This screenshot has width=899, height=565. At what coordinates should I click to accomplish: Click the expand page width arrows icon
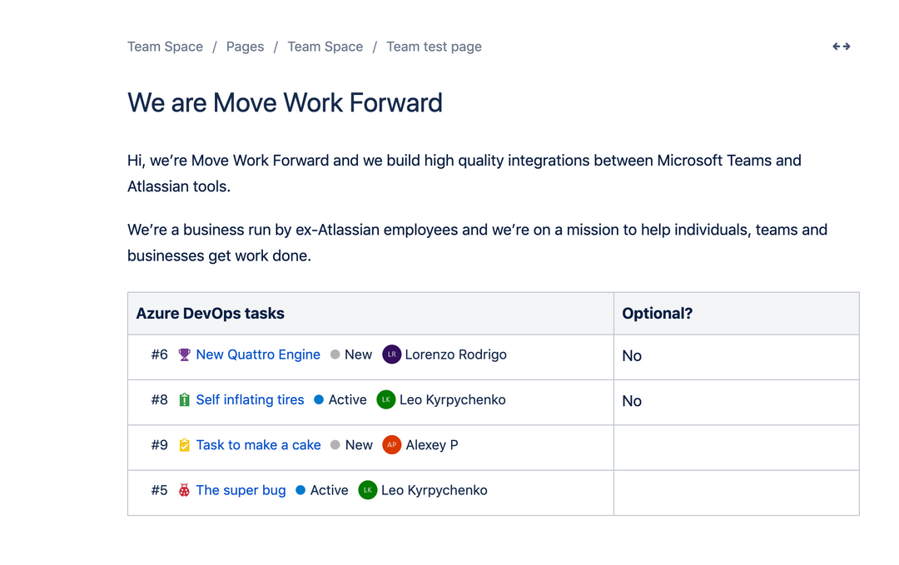841,47
